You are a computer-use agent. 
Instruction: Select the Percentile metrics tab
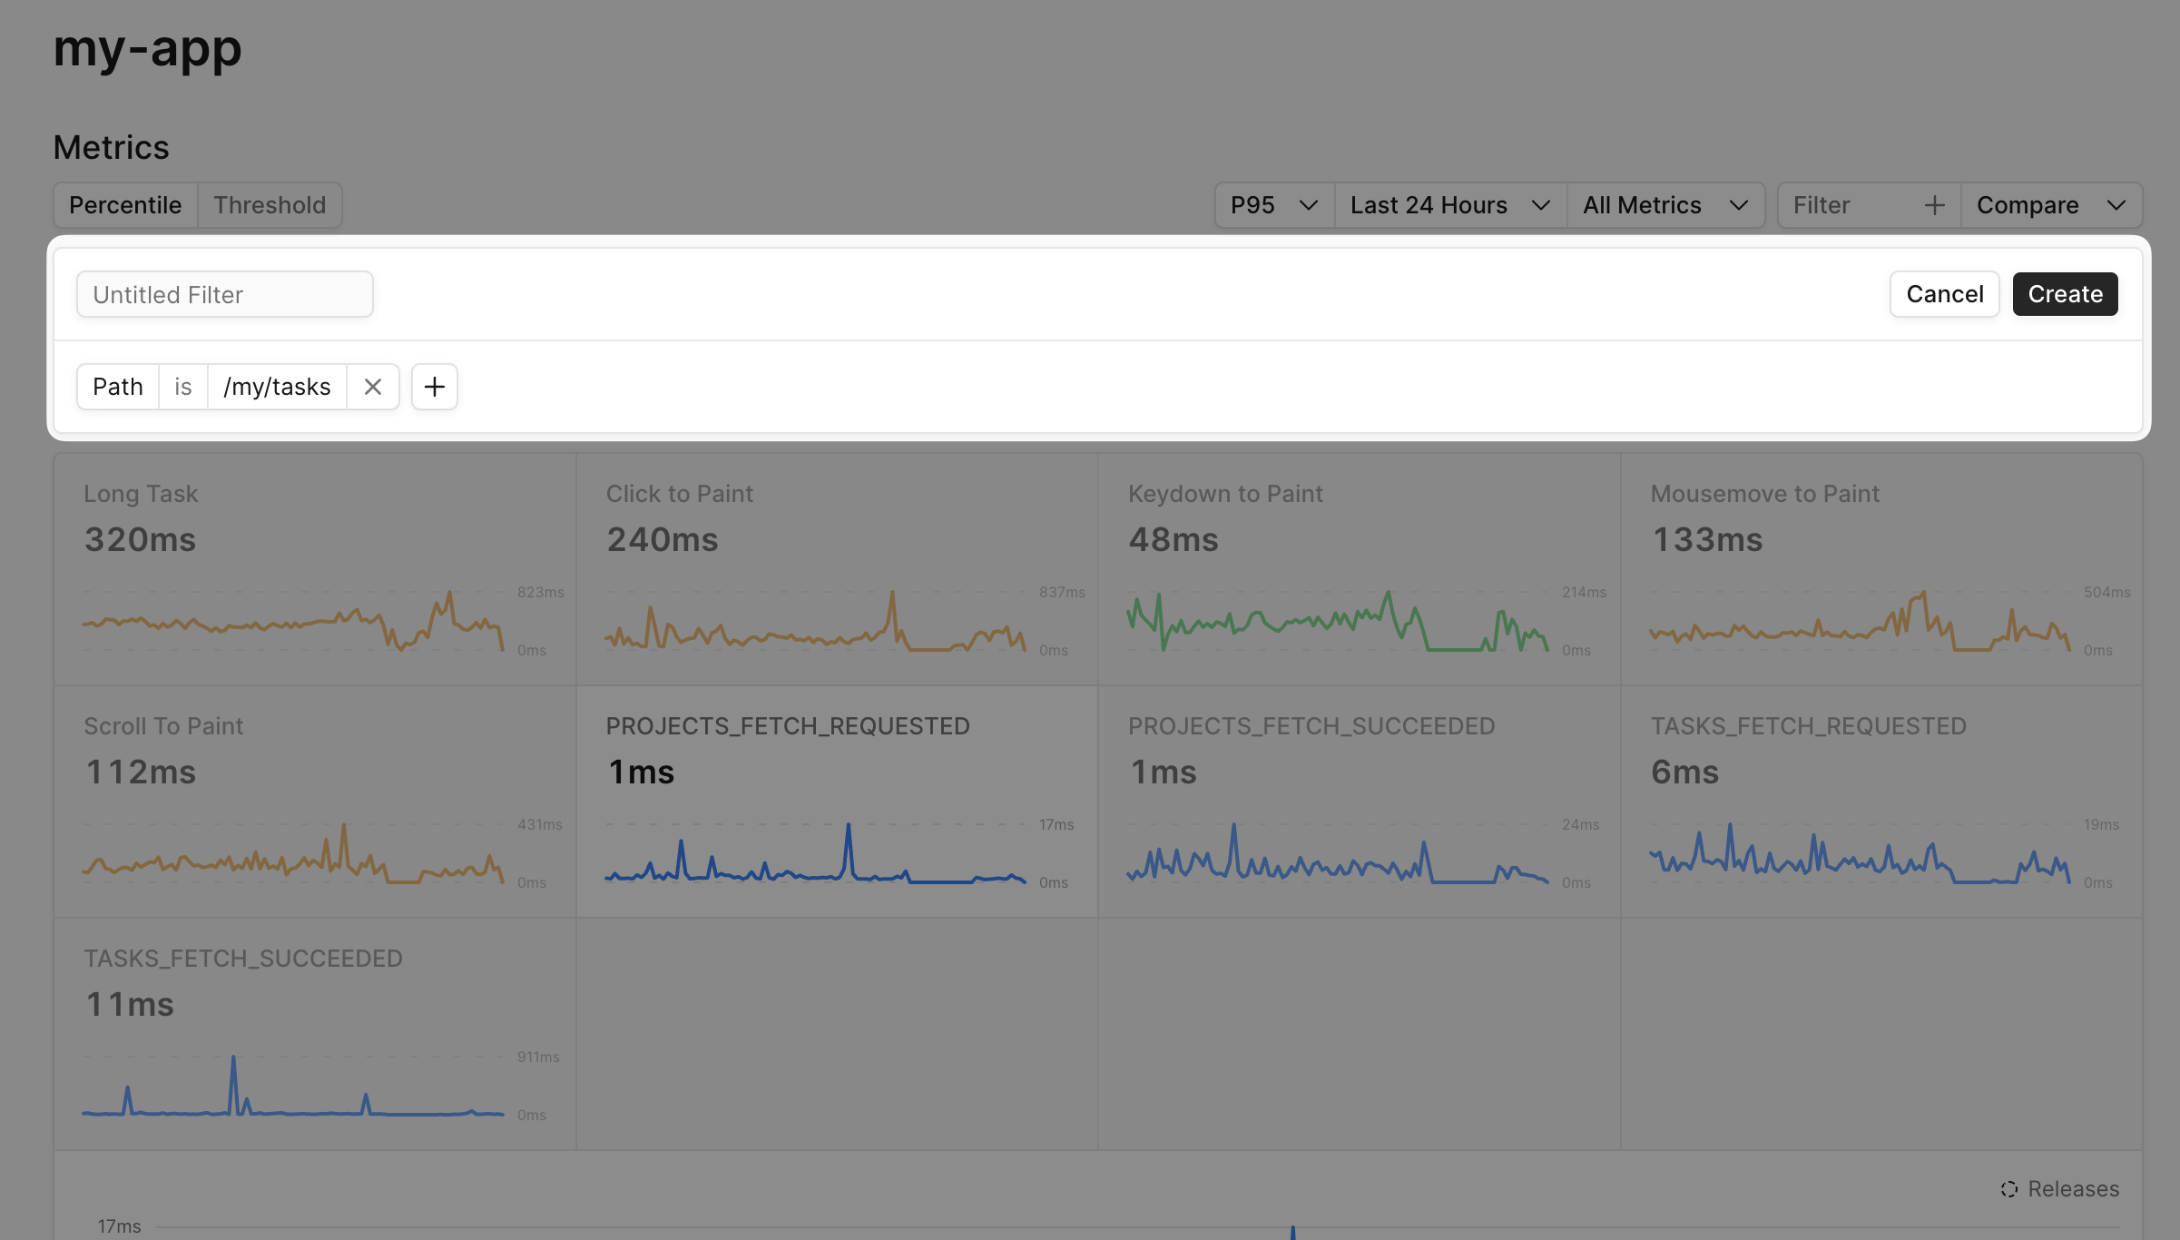click(x=124, y=203)
